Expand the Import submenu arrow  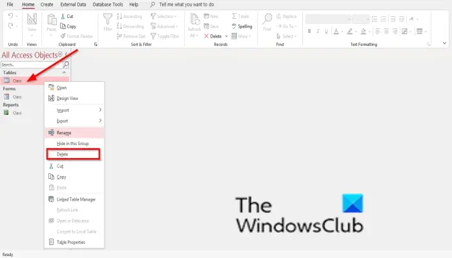(100, 110)
